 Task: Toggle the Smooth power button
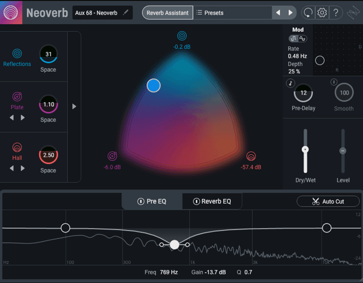[x=334, y=82]
